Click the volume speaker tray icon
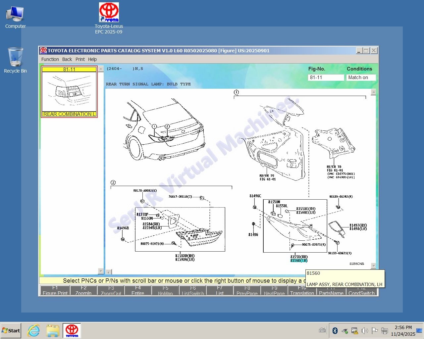The width and height of the screenshot is (424, 339). (364, 330)
